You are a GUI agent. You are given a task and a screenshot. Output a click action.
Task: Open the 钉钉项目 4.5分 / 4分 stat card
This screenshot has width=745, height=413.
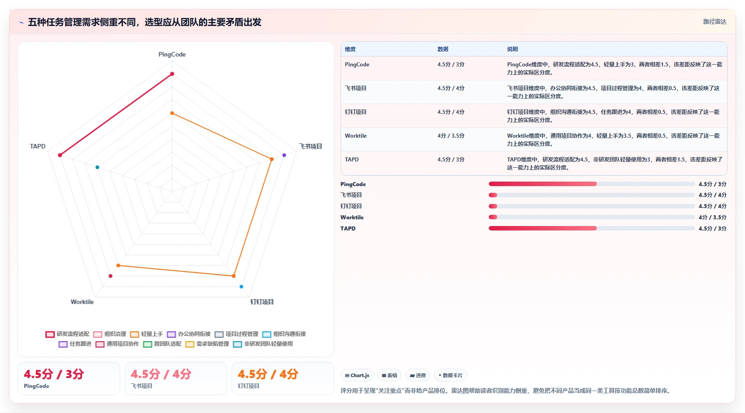pos(283,378)
